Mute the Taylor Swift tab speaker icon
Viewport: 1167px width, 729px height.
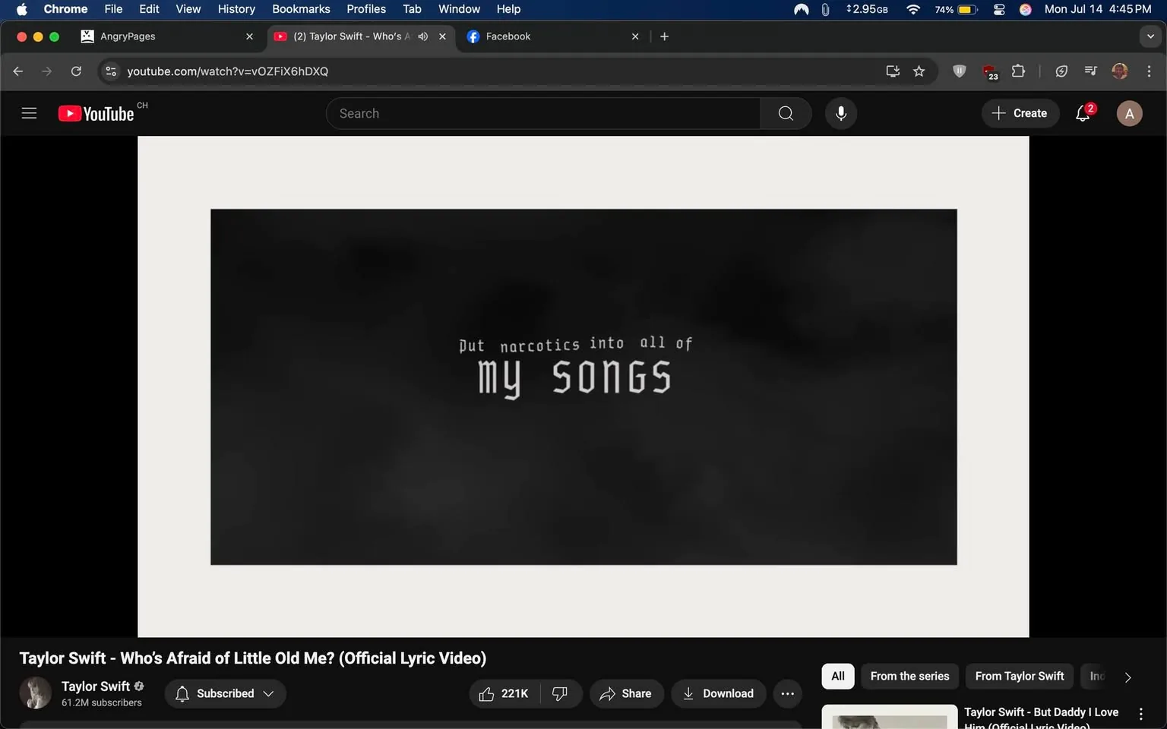[x=423, y=36]
